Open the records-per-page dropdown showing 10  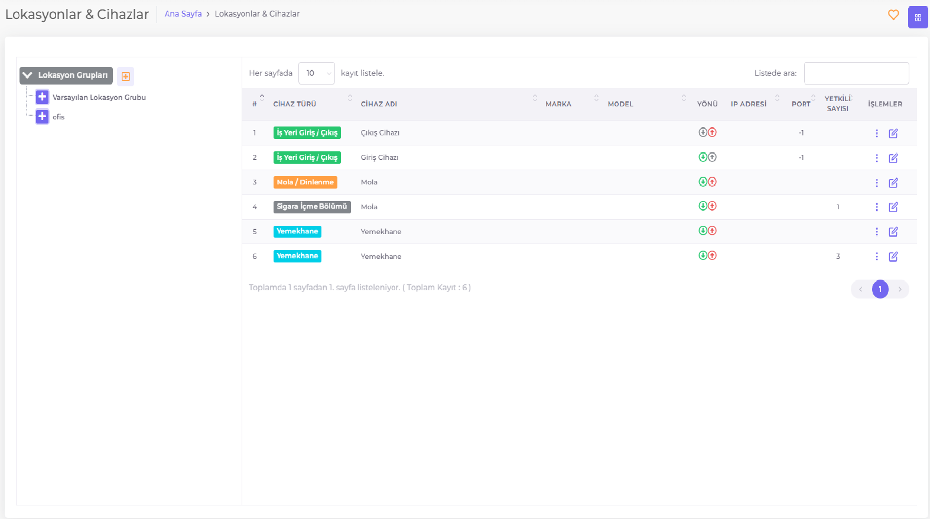pyautogui.click(x=317, y=73)
